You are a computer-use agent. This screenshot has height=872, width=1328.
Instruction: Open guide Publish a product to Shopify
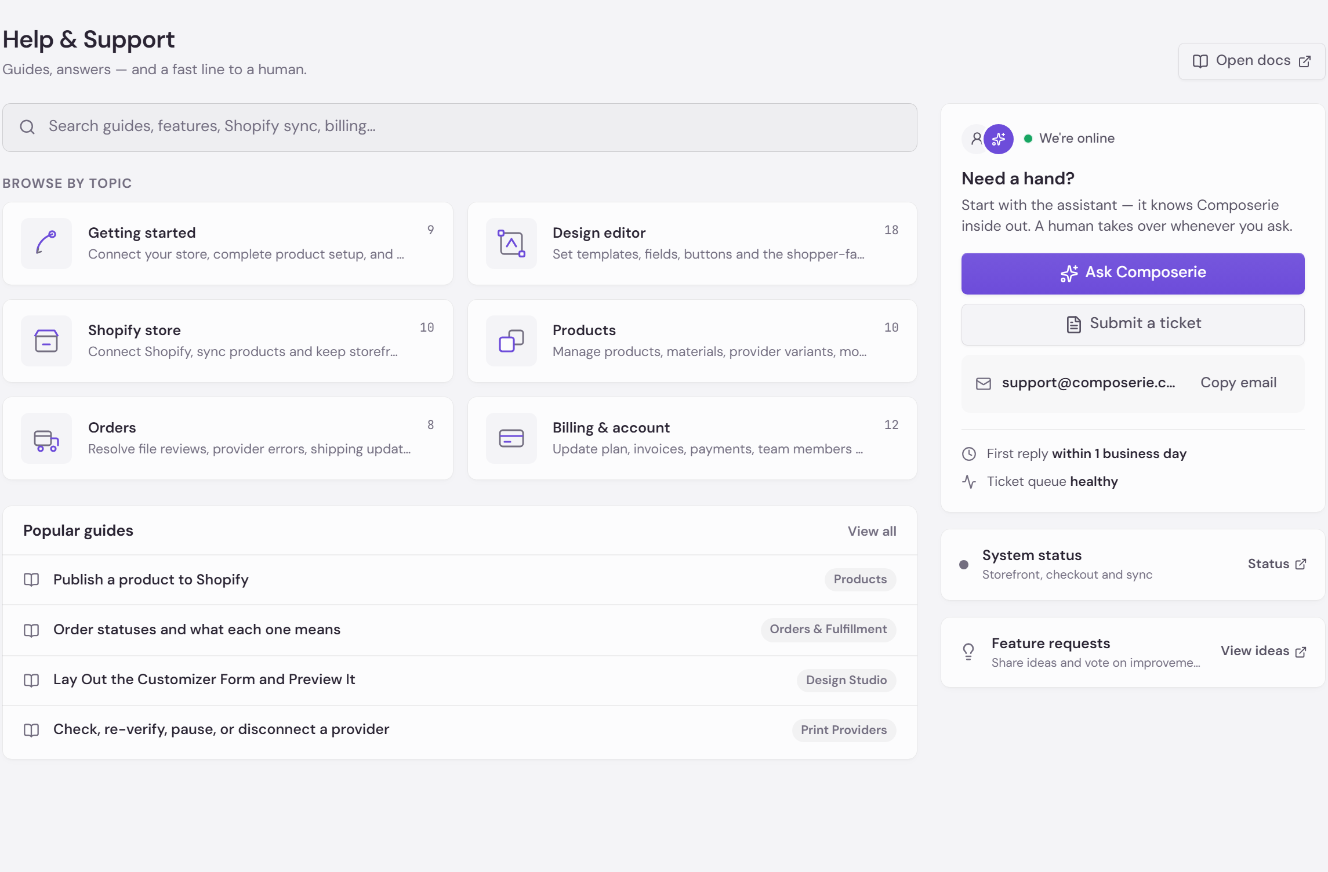(x=151, y=580)
